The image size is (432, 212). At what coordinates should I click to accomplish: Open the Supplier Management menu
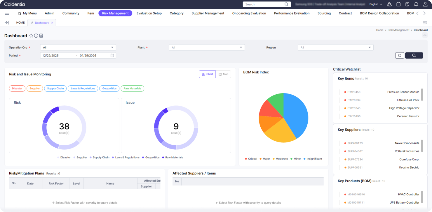point(208,13)
